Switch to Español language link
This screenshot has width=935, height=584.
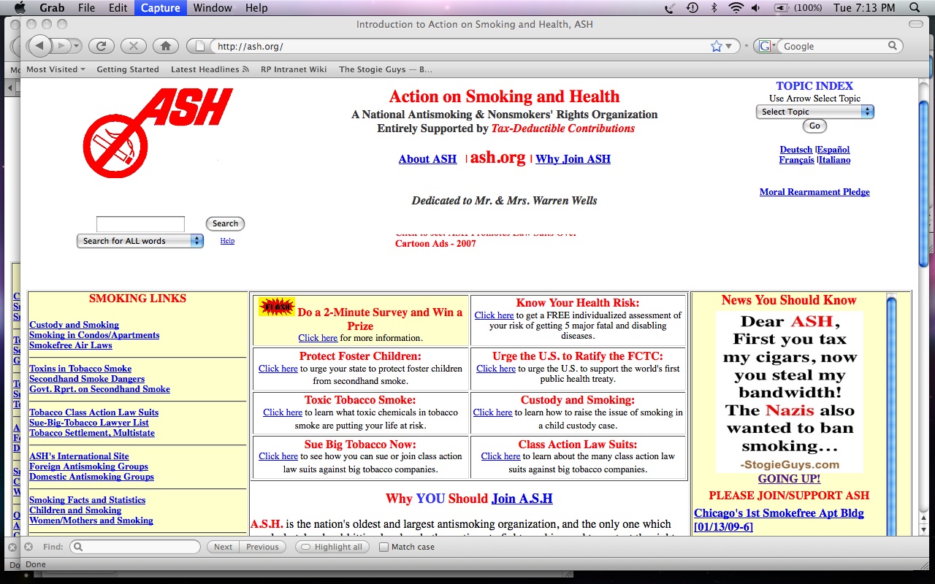(x=833, y=150)
